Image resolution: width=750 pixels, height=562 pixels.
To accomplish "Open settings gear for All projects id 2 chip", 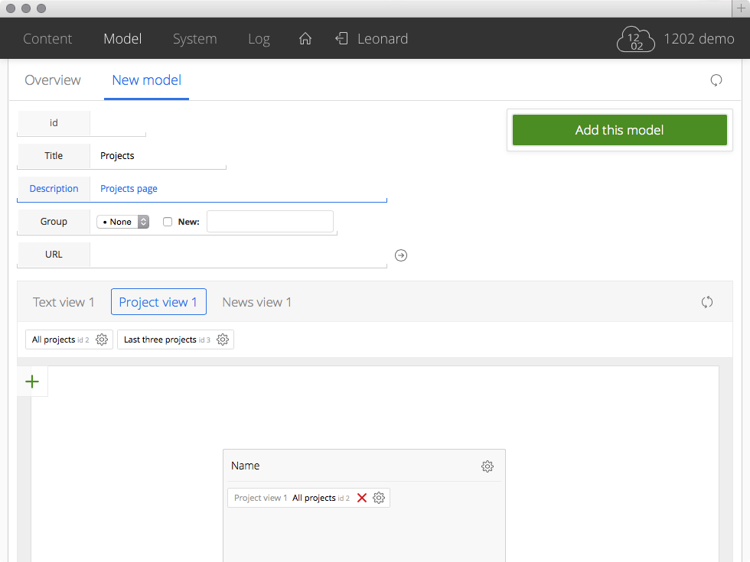I will (x=102, y=339).
